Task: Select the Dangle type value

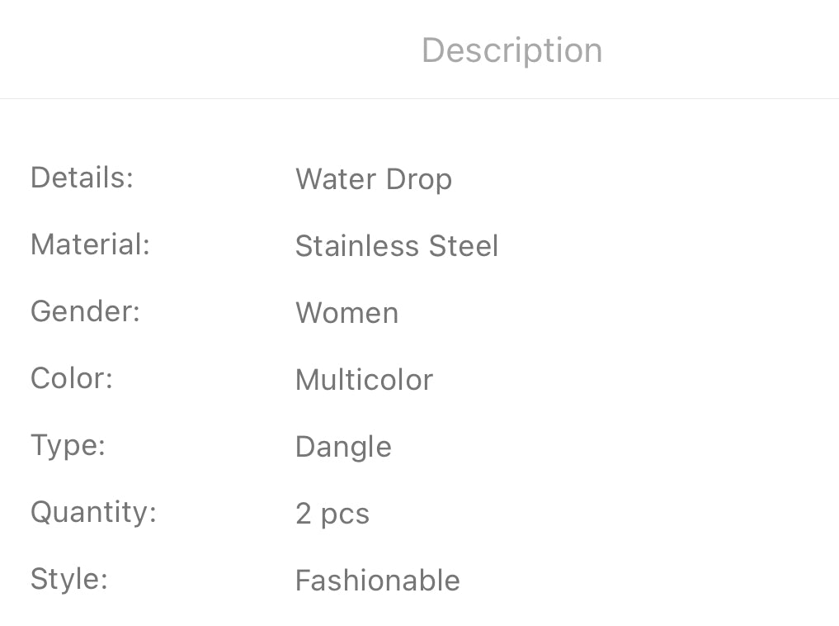Action: 343,447
